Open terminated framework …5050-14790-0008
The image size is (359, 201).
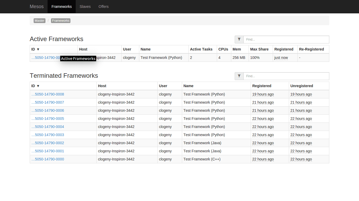coord(48,94)
